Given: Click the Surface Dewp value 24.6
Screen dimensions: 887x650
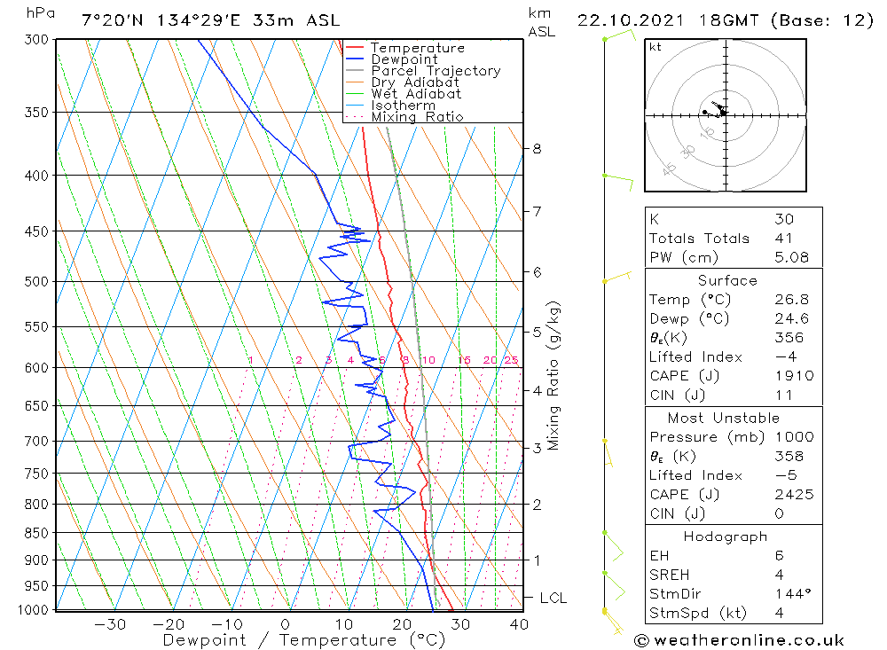Looking at the screenshot, I should coord(791,318).
